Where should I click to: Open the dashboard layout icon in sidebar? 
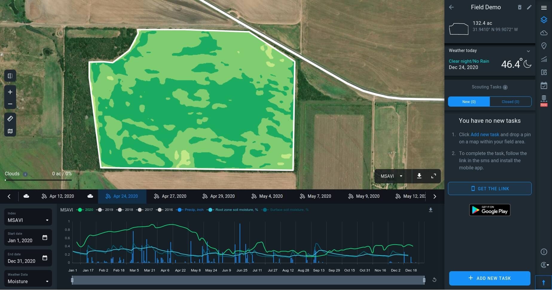pyautogui.click(x=544, y=72)
